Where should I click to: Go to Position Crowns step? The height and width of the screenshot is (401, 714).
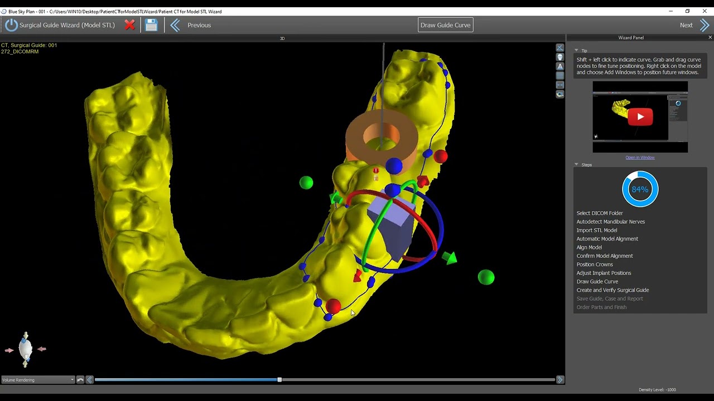[595, 265]
